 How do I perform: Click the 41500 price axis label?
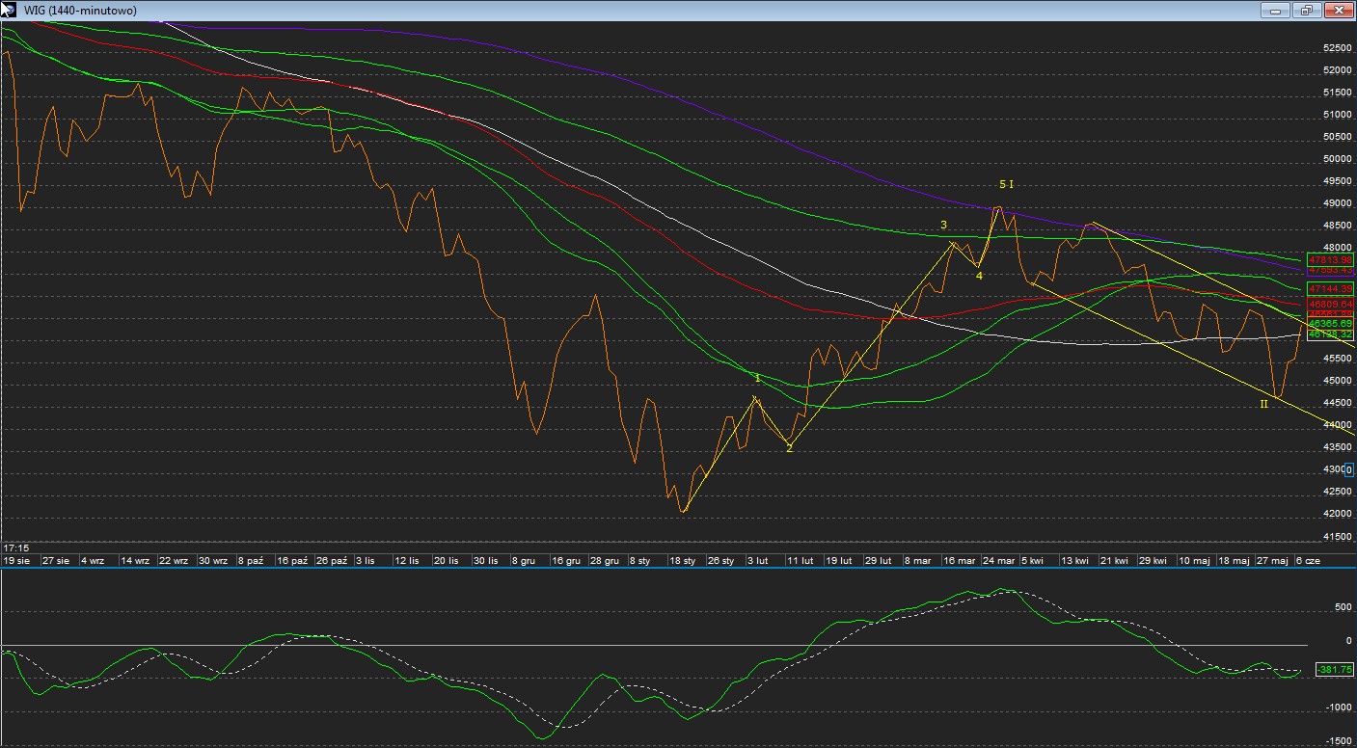1337,536
